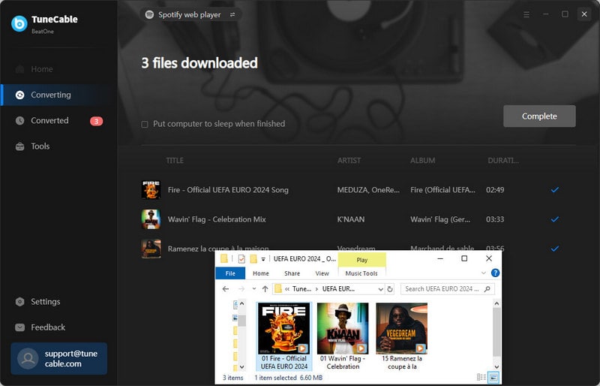Image resolution: width=600 pixels, height=386 pixels.
Task: Go up one folder level in Explorer
Action: [x=265, y=289]
